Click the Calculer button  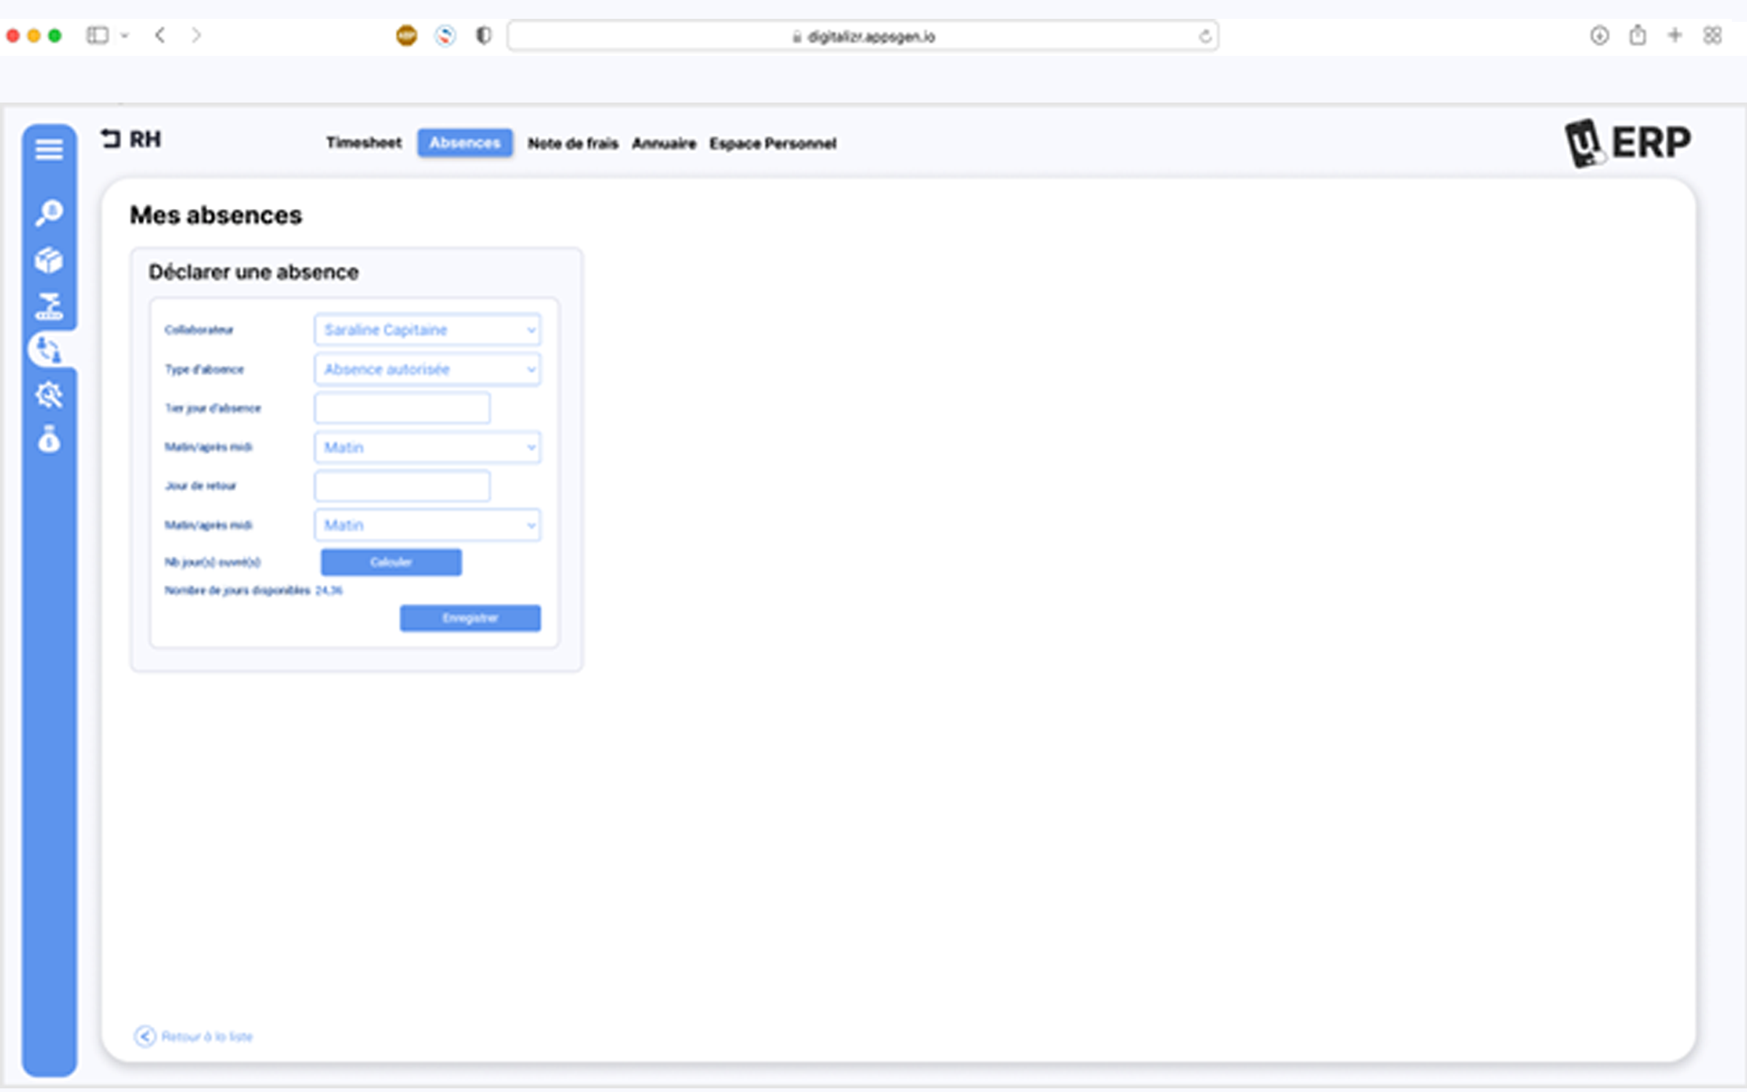(391, 562)
